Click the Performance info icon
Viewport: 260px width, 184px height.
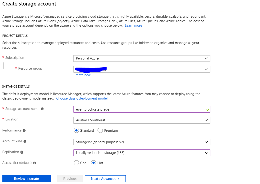pos(25,130)
